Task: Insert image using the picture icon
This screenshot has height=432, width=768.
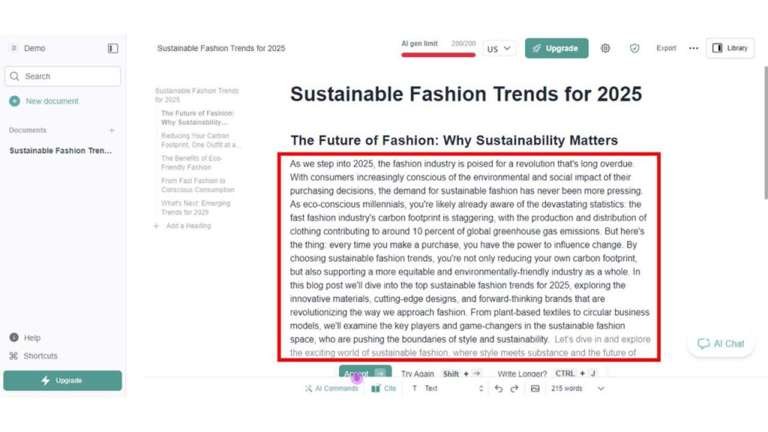Action: [535, 388]
